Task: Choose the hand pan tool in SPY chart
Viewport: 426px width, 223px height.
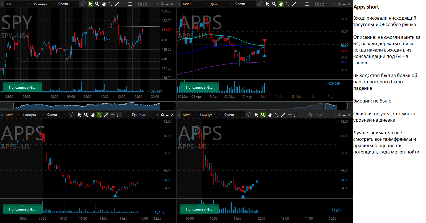Action: click(x=104, y=4)
